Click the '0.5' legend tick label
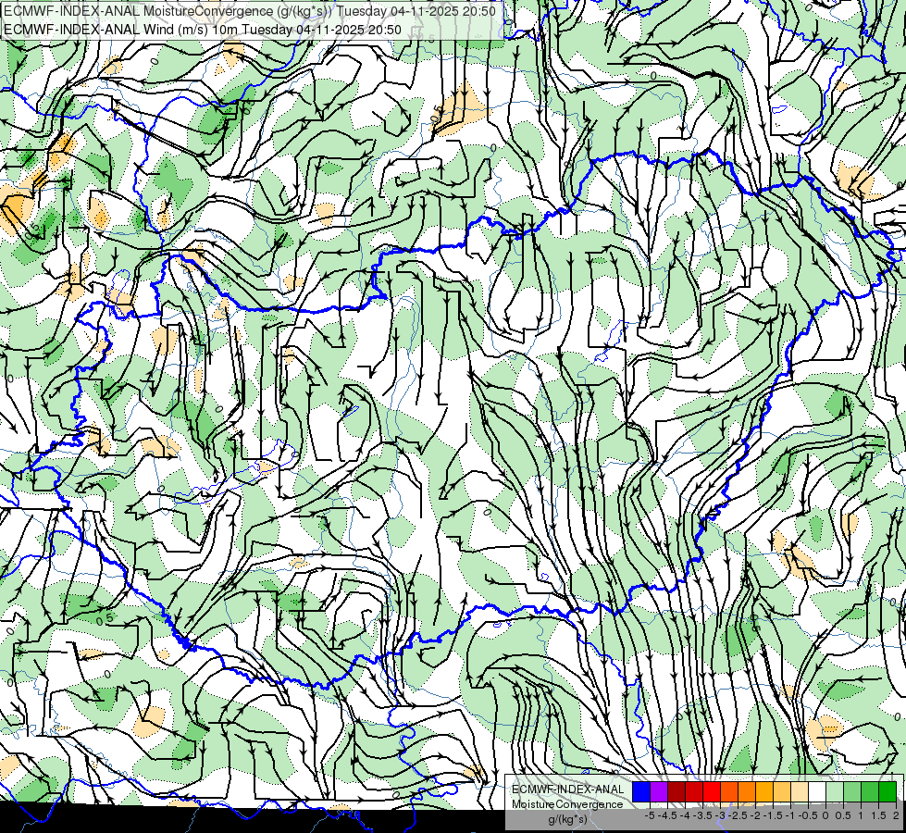The width and height of the screenshot is (906, 833). (x=843, y=815)
